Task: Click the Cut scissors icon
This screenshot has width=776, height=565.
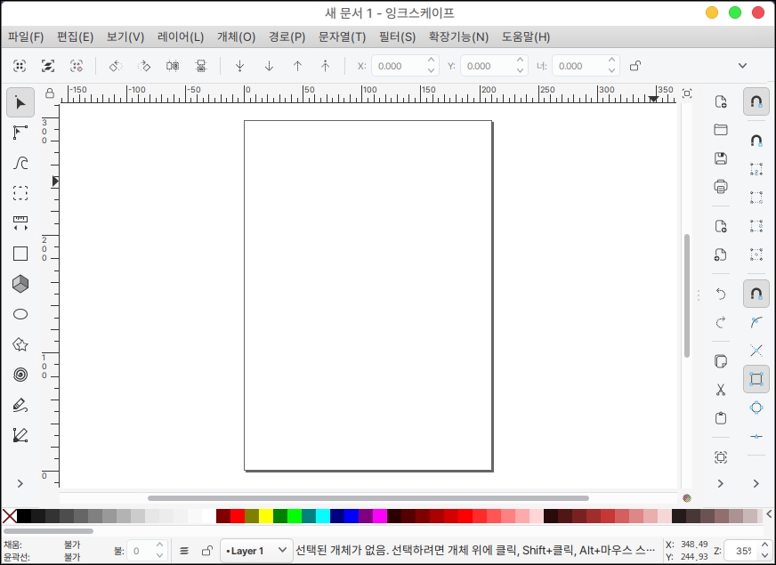Action: [721, 390]
